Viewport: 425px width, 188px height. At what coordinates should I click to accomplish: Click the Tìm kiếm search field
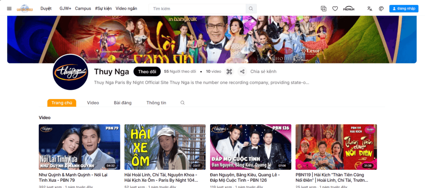tap(197, 9)
